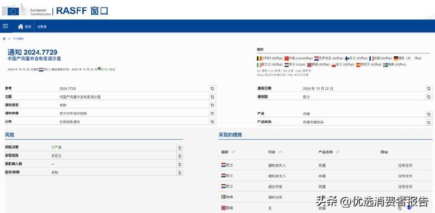Image resolution: width=435 pixels, height=213 pixels.
Task: Copy the 通知类型 row value
Action: click(212, 105)
